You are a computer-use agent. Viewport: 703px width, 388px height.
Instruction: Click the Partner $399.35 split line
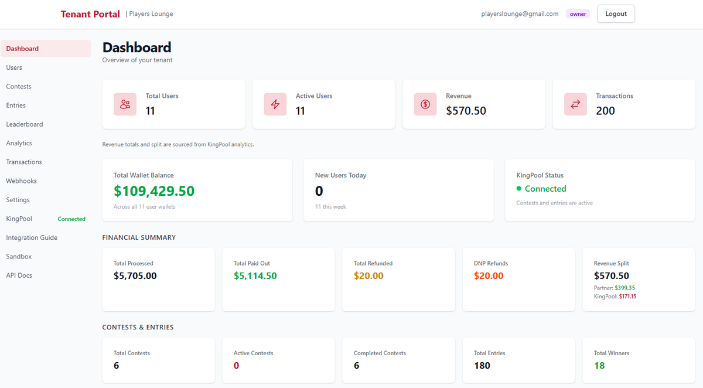pyautogui.click(x=615, y=288)
